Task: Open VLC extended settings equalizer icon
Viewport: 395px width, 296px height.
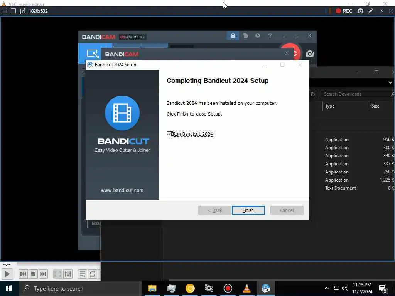Action: [68, 274]
